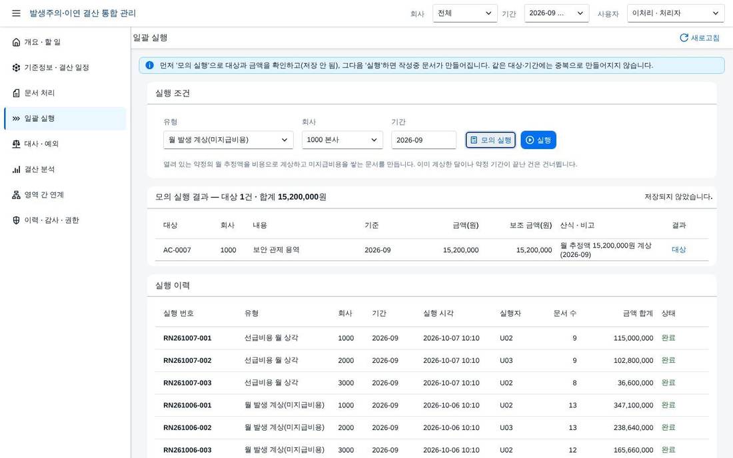
Task: Open 대사 · 예외 menu item
Action: (x=65, y=144)
